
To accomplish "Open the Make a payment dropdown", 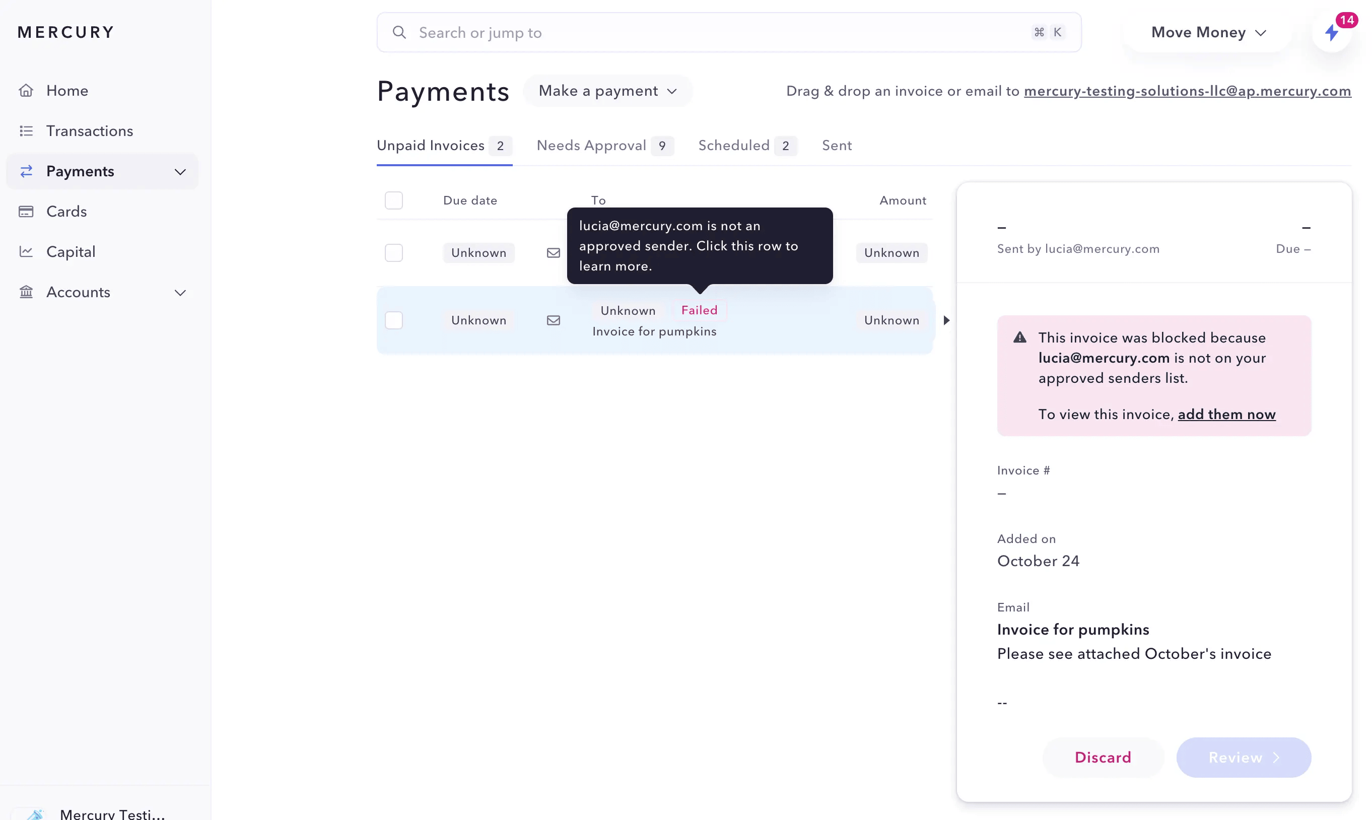I will pyautogui.click(x=607, y=91).
